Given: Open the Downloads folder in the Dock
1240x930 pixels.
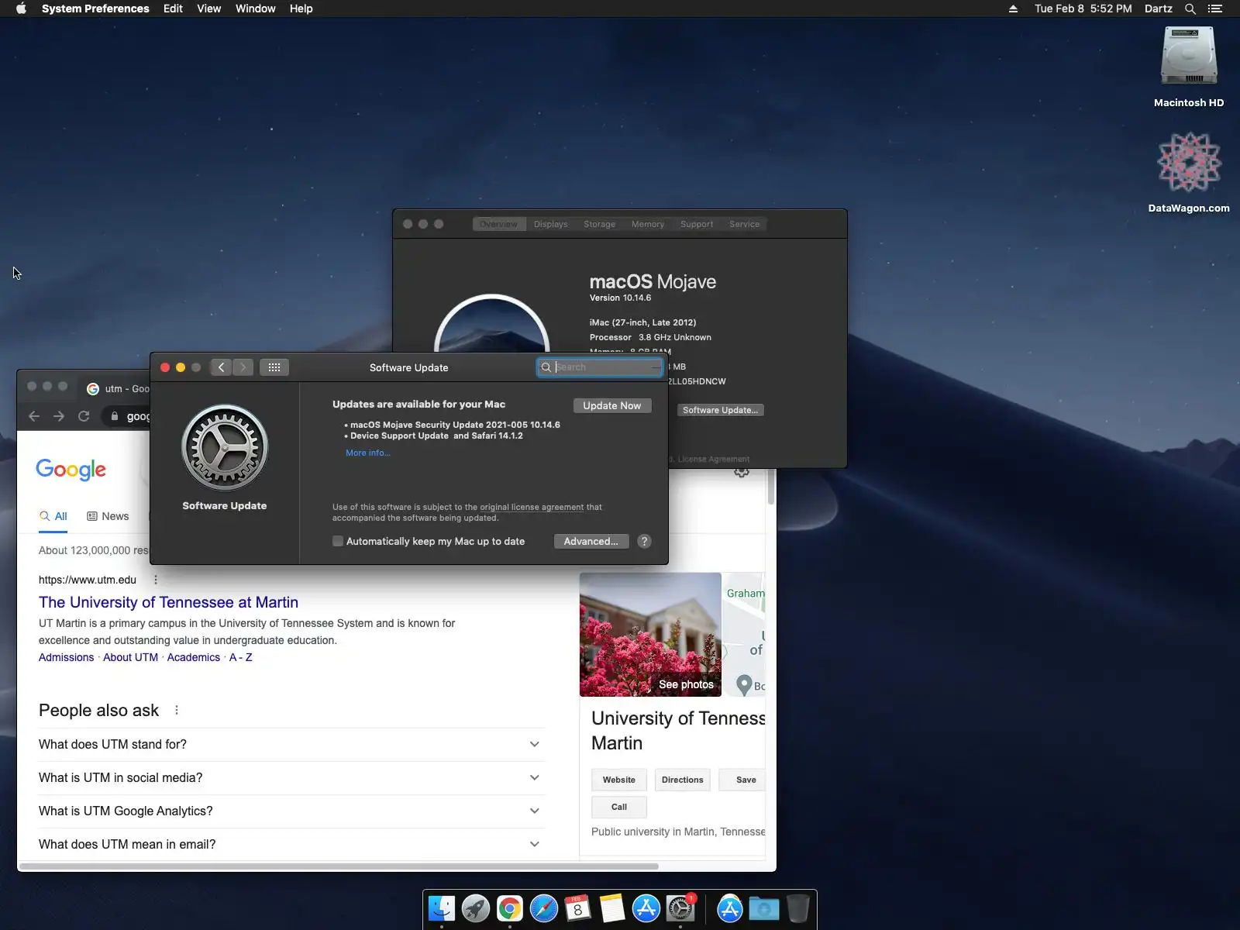Looking at the screenshot, I should coord(763,908).
